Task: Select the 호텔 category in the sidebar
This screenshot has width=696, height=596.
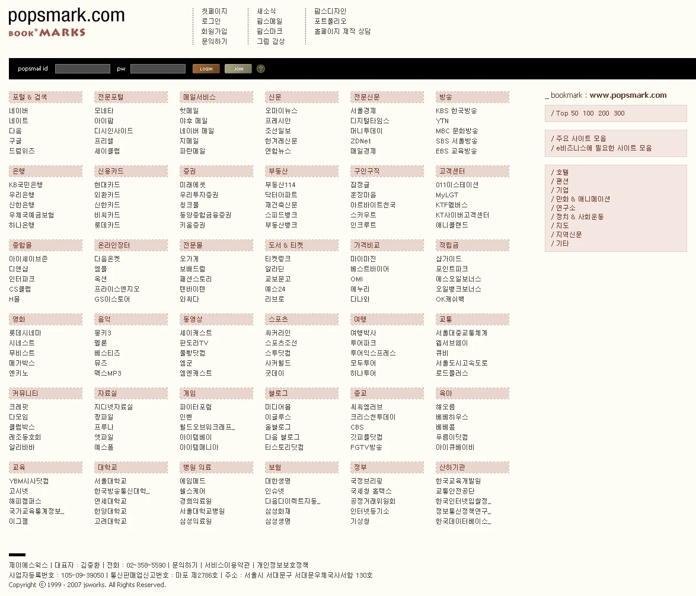Action: [x=561, y=172]
